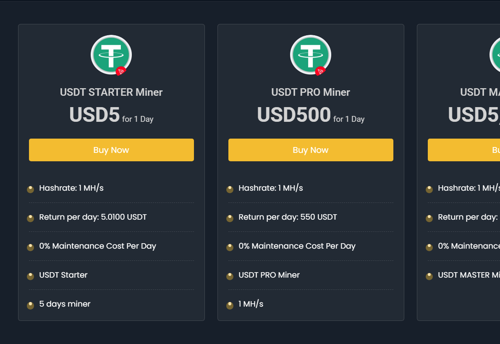Image resolution: width=500 pixels, height=344 pixels.
Task: Click bullet icon beside '5 days miner'
Action: 31,305
